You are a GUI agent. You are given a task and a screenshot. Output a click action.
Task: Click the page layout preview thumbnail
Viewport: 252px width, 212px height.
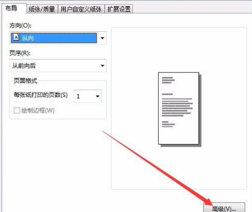[x=179, y=109]
